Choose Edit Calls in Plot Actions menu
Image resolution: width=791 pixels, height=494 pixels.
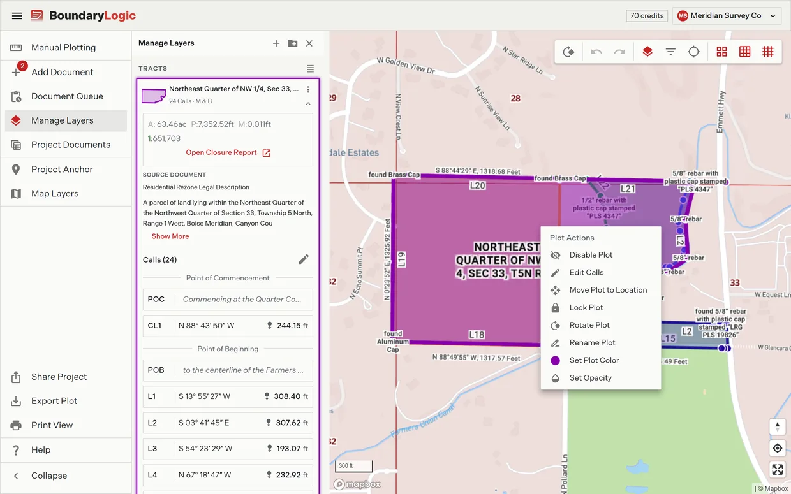coord(600,272)
